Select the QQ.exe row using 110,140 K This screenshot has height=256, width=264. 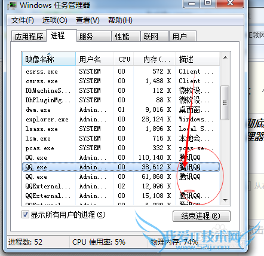121,157
